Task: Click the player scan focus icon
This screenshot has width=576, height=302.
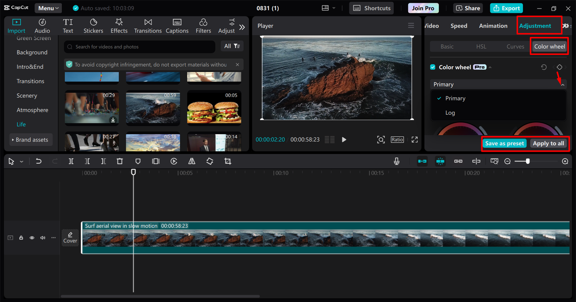Action: pyautogui.click(x=381, y=140)
